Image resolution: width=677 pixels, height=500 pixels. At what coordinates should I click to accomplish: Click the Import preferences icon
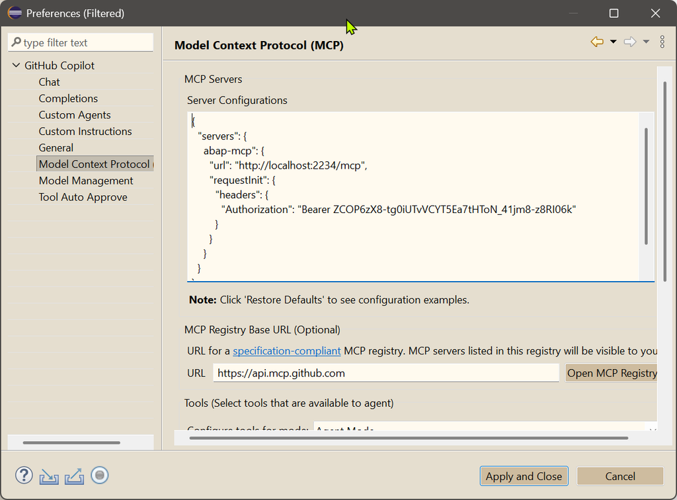pyautogui.click(x=49, y=477)
